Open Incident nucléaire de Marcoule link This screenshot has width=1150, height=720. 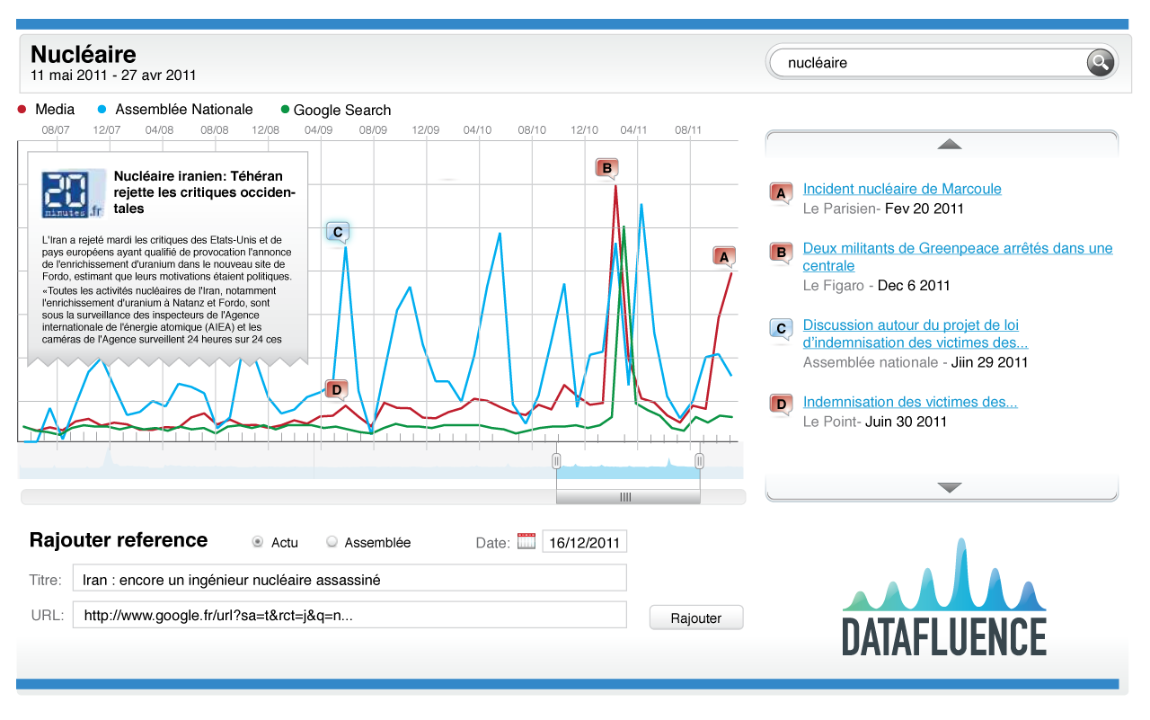coord(902,189)
